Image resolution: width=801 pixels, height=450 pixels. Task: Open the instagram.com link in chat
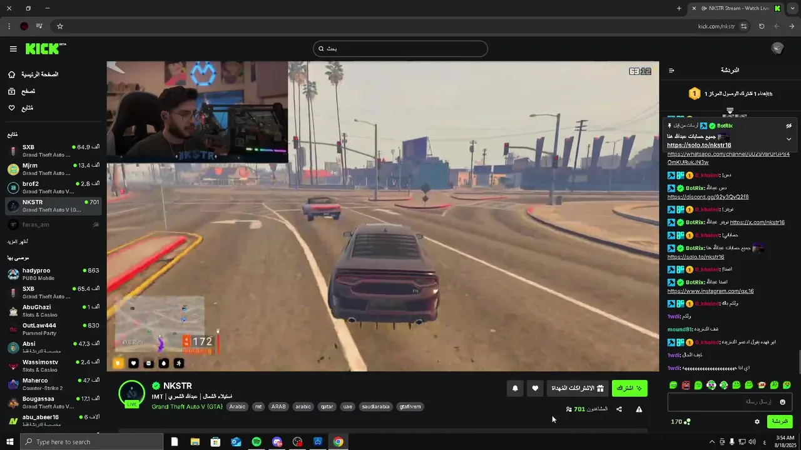710,291
